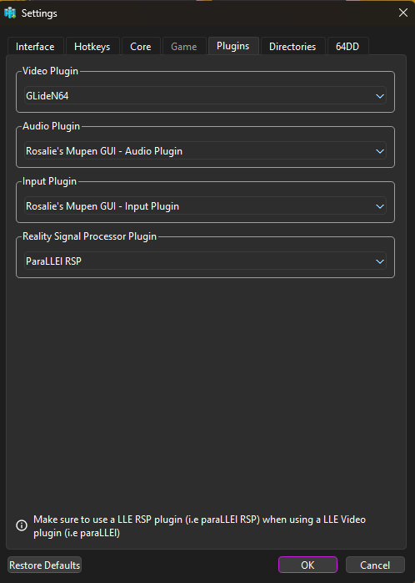415x583 pixels.
Task: Expand the Reality Signal Processor dropdown arrow
Action: 380,261
